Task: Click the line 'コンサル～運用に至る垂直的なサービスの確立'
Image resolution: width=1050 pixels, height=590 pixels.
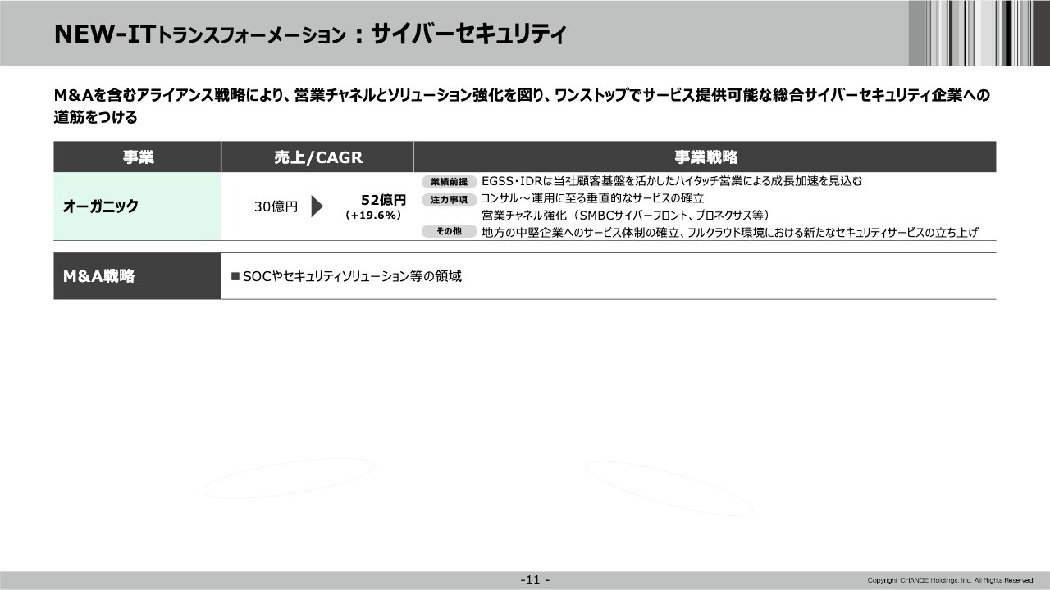Action: coord(592,198)
